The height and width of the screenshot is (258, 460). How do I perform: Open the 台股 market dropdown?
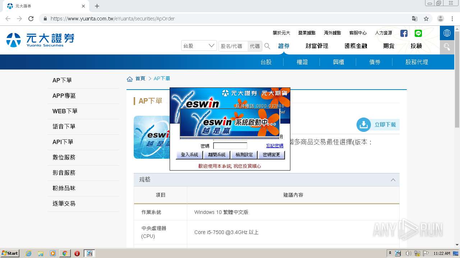199,46
